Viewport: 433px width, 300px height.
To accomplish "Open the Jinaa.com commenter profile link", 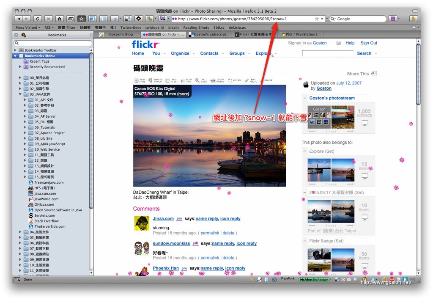I will click(163, 218).
